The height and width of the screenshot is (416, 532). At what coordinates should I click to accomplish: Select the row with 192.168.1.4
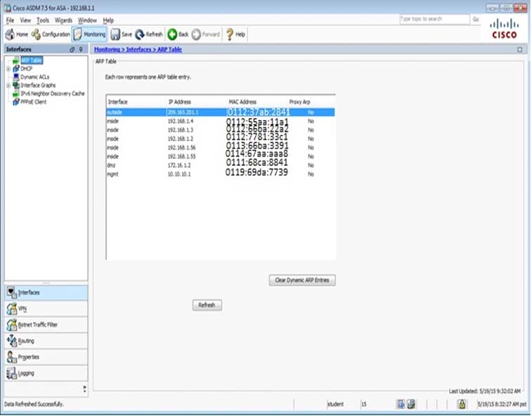click(221, 121)
